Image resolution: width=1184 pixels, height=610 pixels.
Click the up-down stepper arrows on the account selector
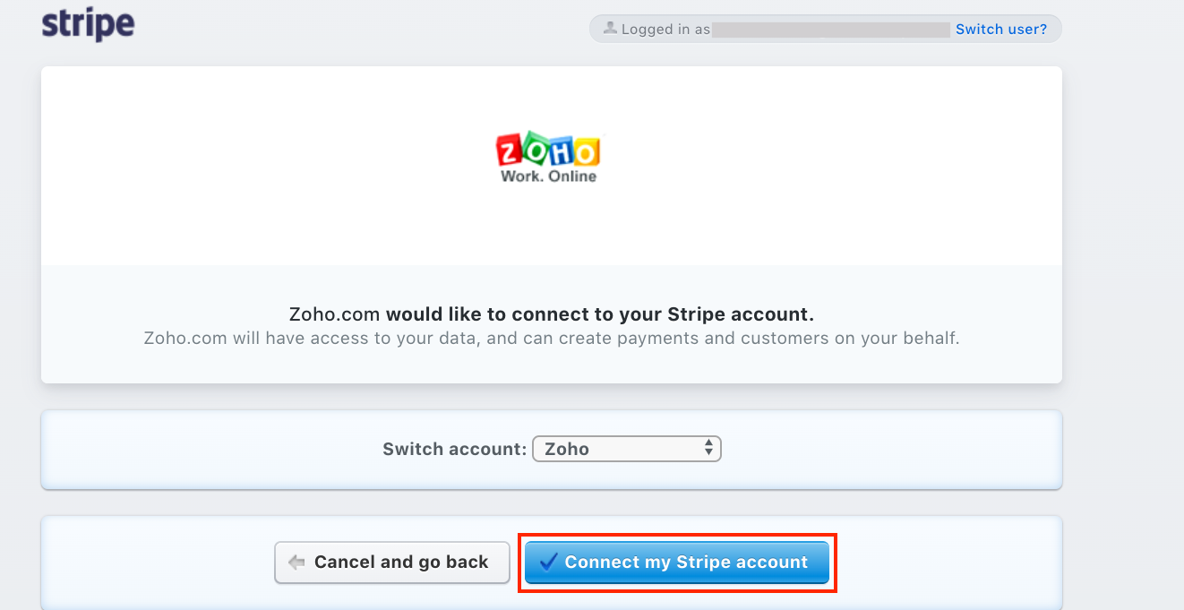[x=708, y=448]
